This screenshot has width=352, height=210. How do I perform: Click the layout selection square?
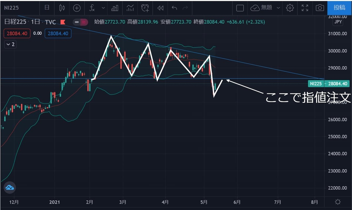point(240,8)
